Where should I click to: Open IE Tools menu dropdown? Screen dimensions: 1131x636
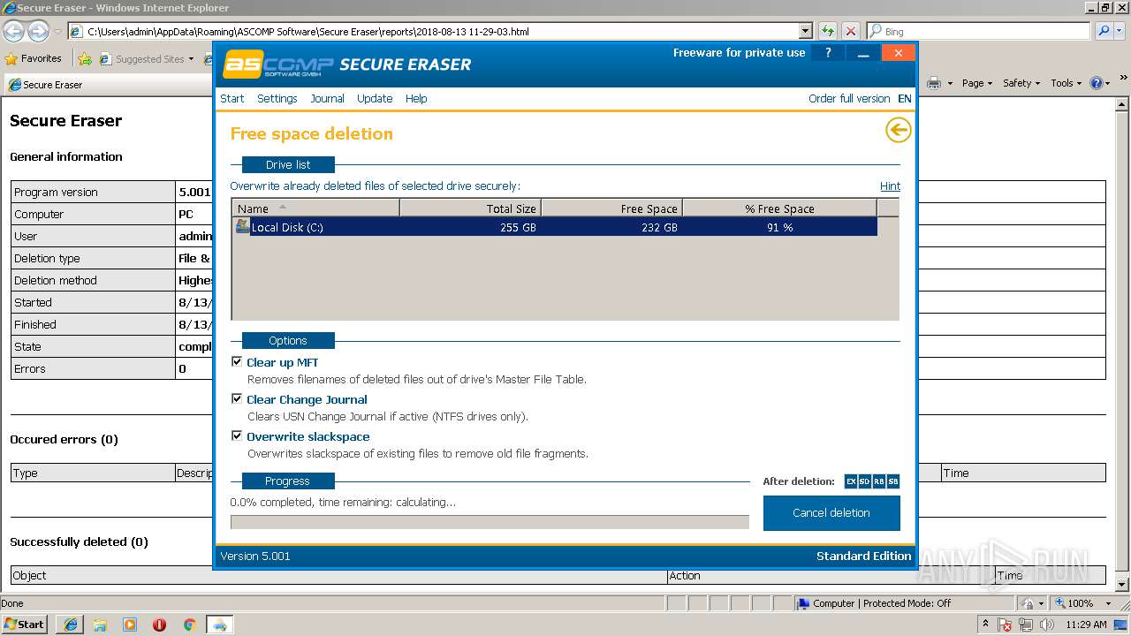pos(1066,83)
